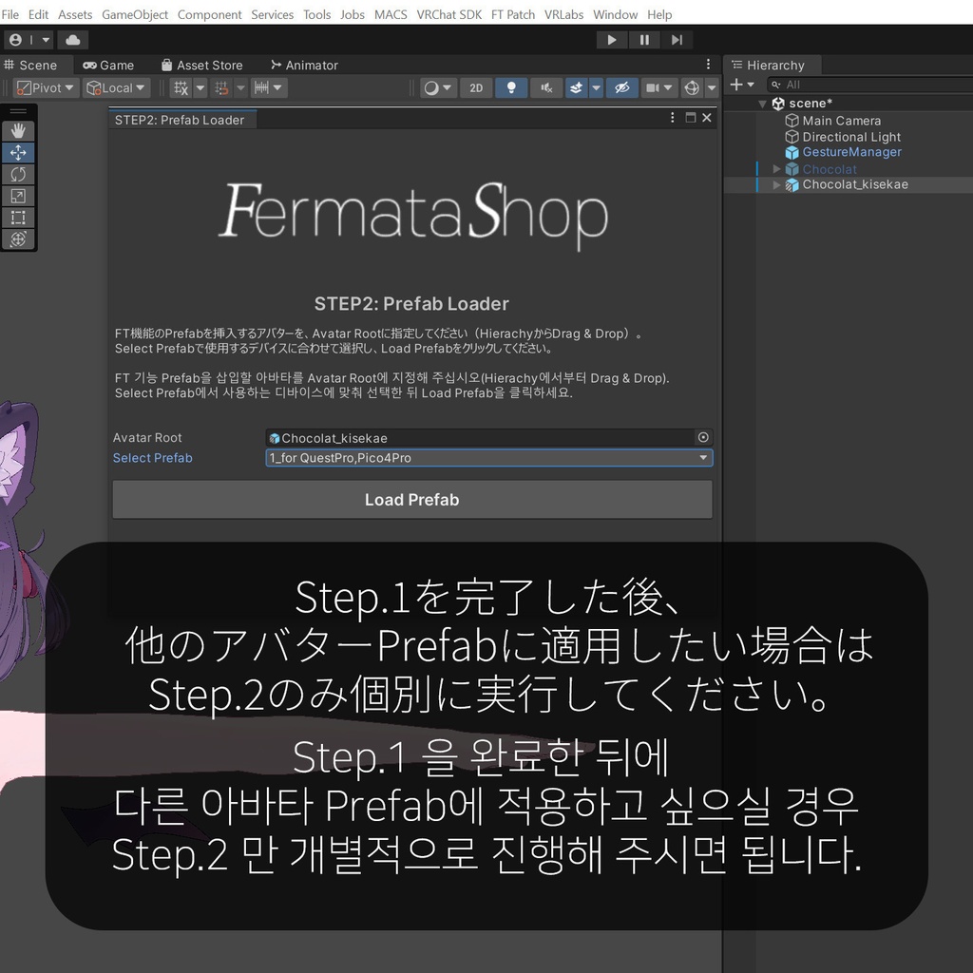Expand Chocolat_kisekae in the Hierarchy

pyautogui.click(x=776, y=184)
